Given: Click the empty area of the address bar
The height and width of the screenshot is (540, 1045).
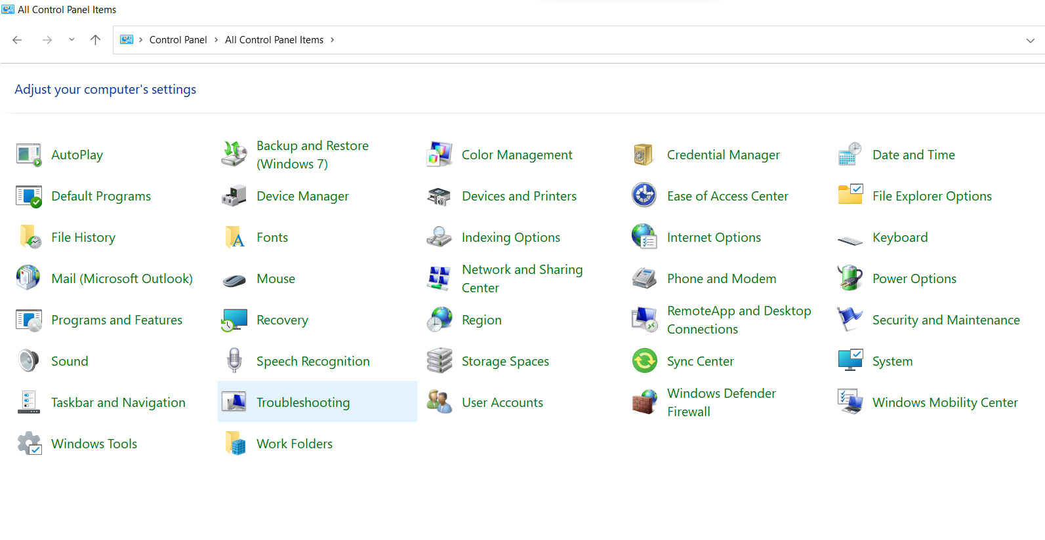Looking at the screenshot, I should click(x=656, y=40).
